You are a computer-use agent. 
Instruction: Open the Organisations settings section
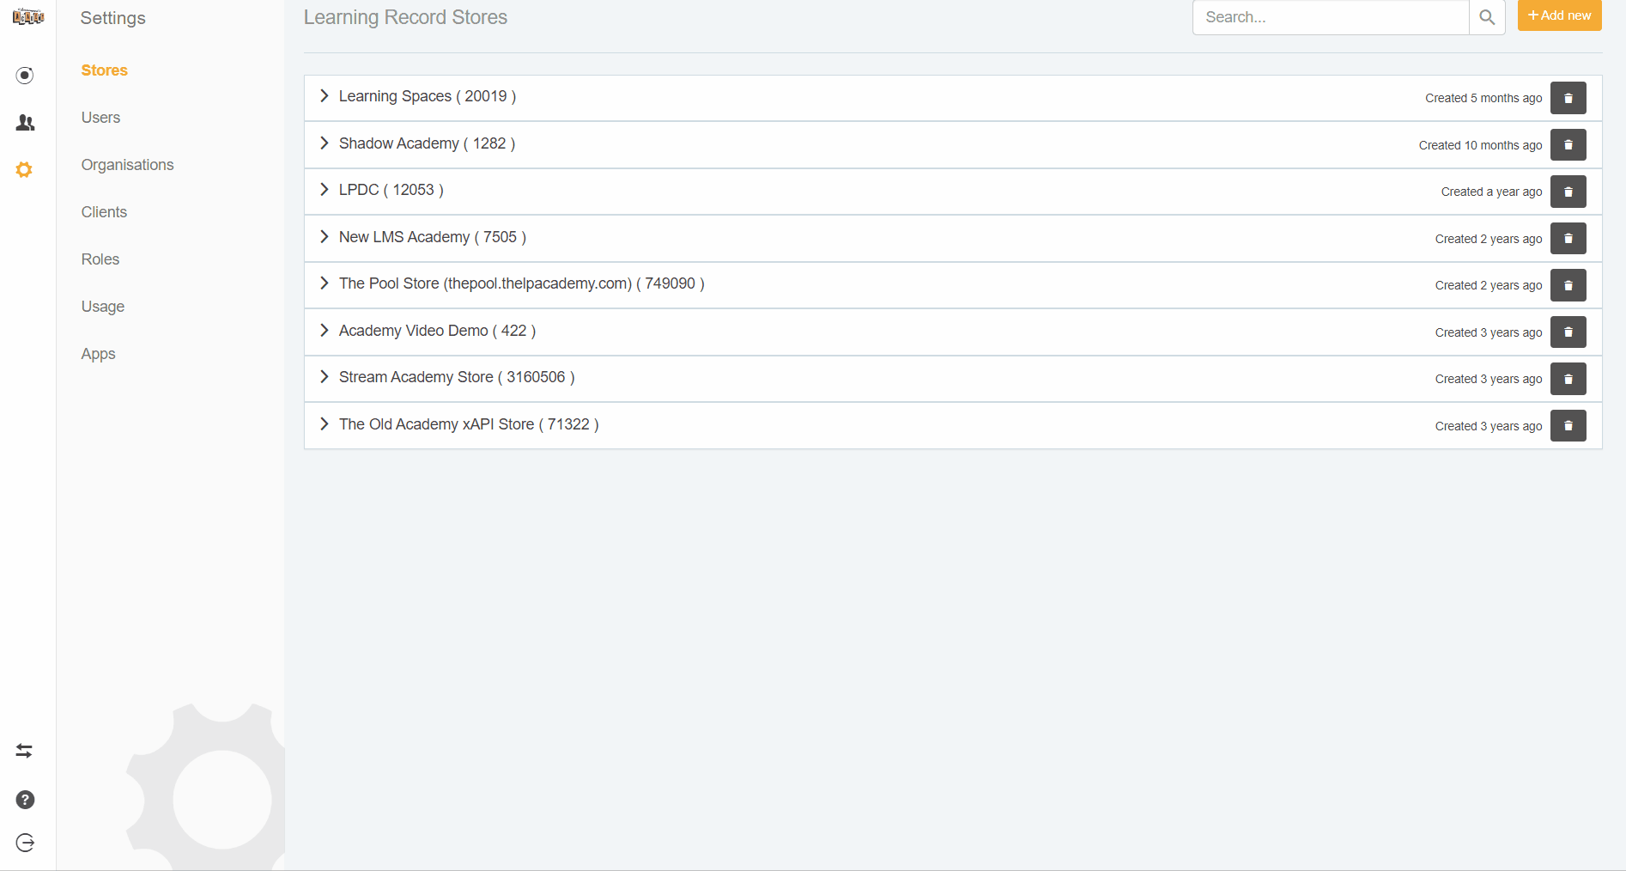[x=127, y=164]
